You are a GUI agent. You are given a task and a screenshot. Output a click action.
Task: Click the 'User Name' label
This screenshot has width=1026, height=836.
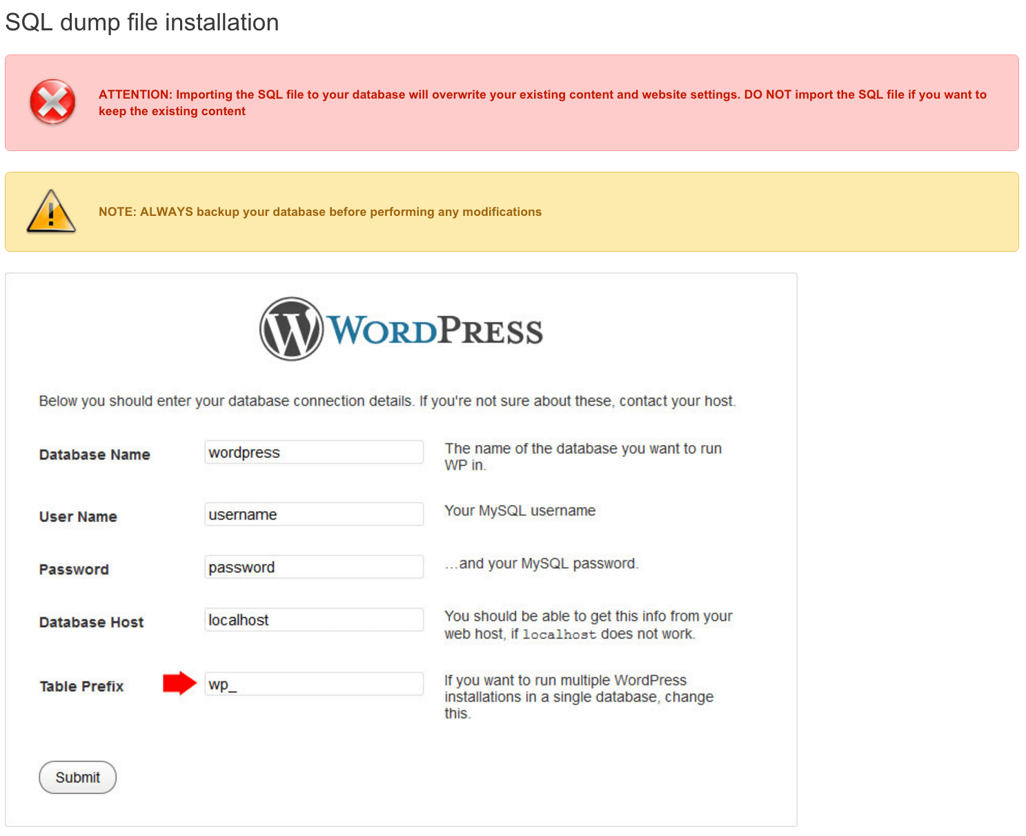(78, 517)
